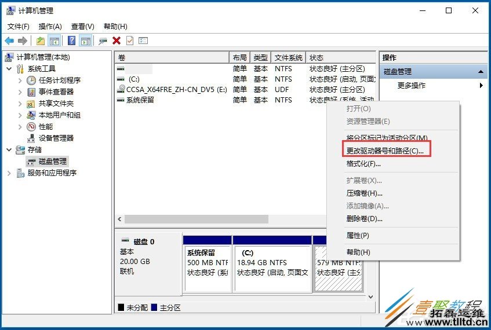This screenshot has width=491, height=330.
Task: Sort by the 卷 column header
Action: pos(172,57)
